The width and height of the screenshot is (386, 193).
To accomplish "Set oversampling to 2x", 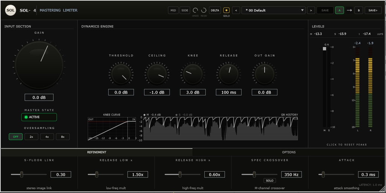I will pyautogui.click(x=31, y=136).
